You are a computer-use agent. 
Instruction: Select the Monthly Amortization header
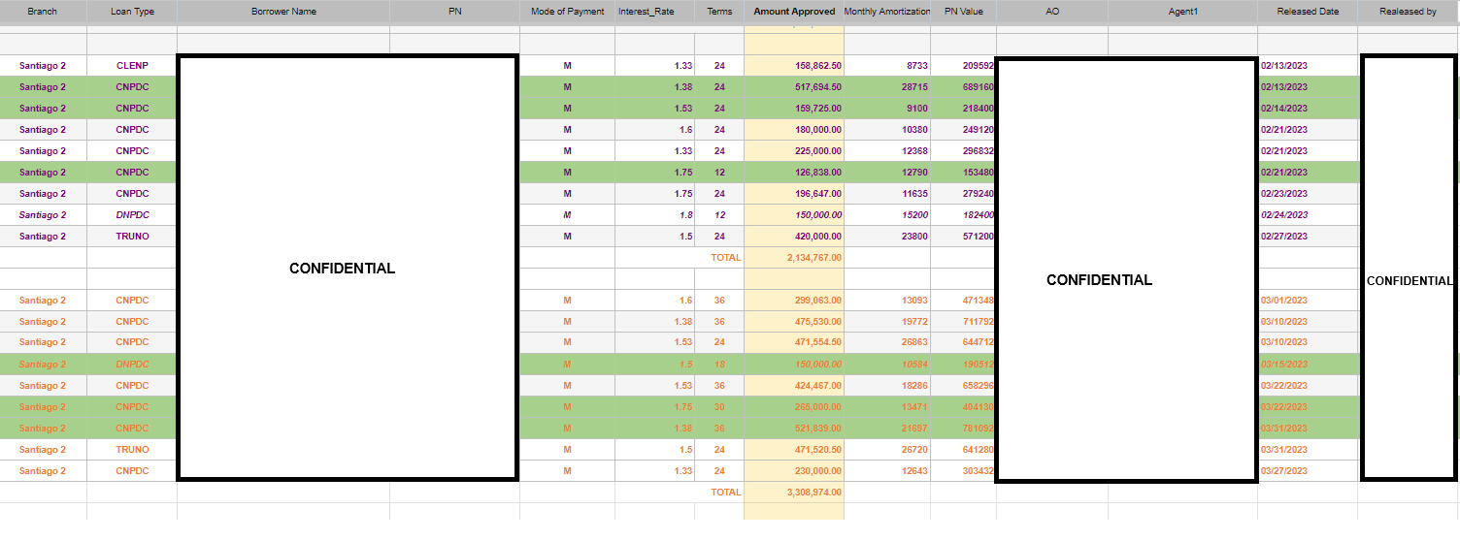[887, 12]
